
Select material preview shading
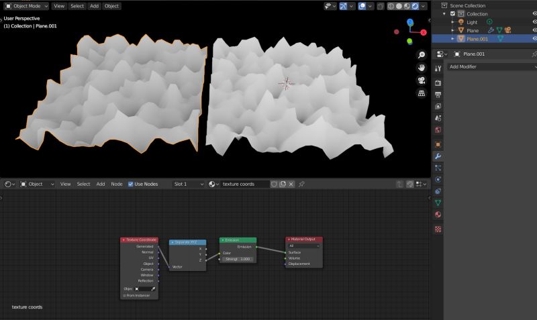pyautogui.click(x=407, y=6)
